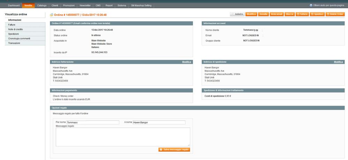Click Haven Bangor in the billing address

(60, 68)
